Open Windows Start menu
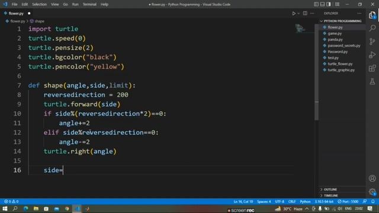Screen dimensions: 379x213 pyautogui.click(x=5, y=209)
